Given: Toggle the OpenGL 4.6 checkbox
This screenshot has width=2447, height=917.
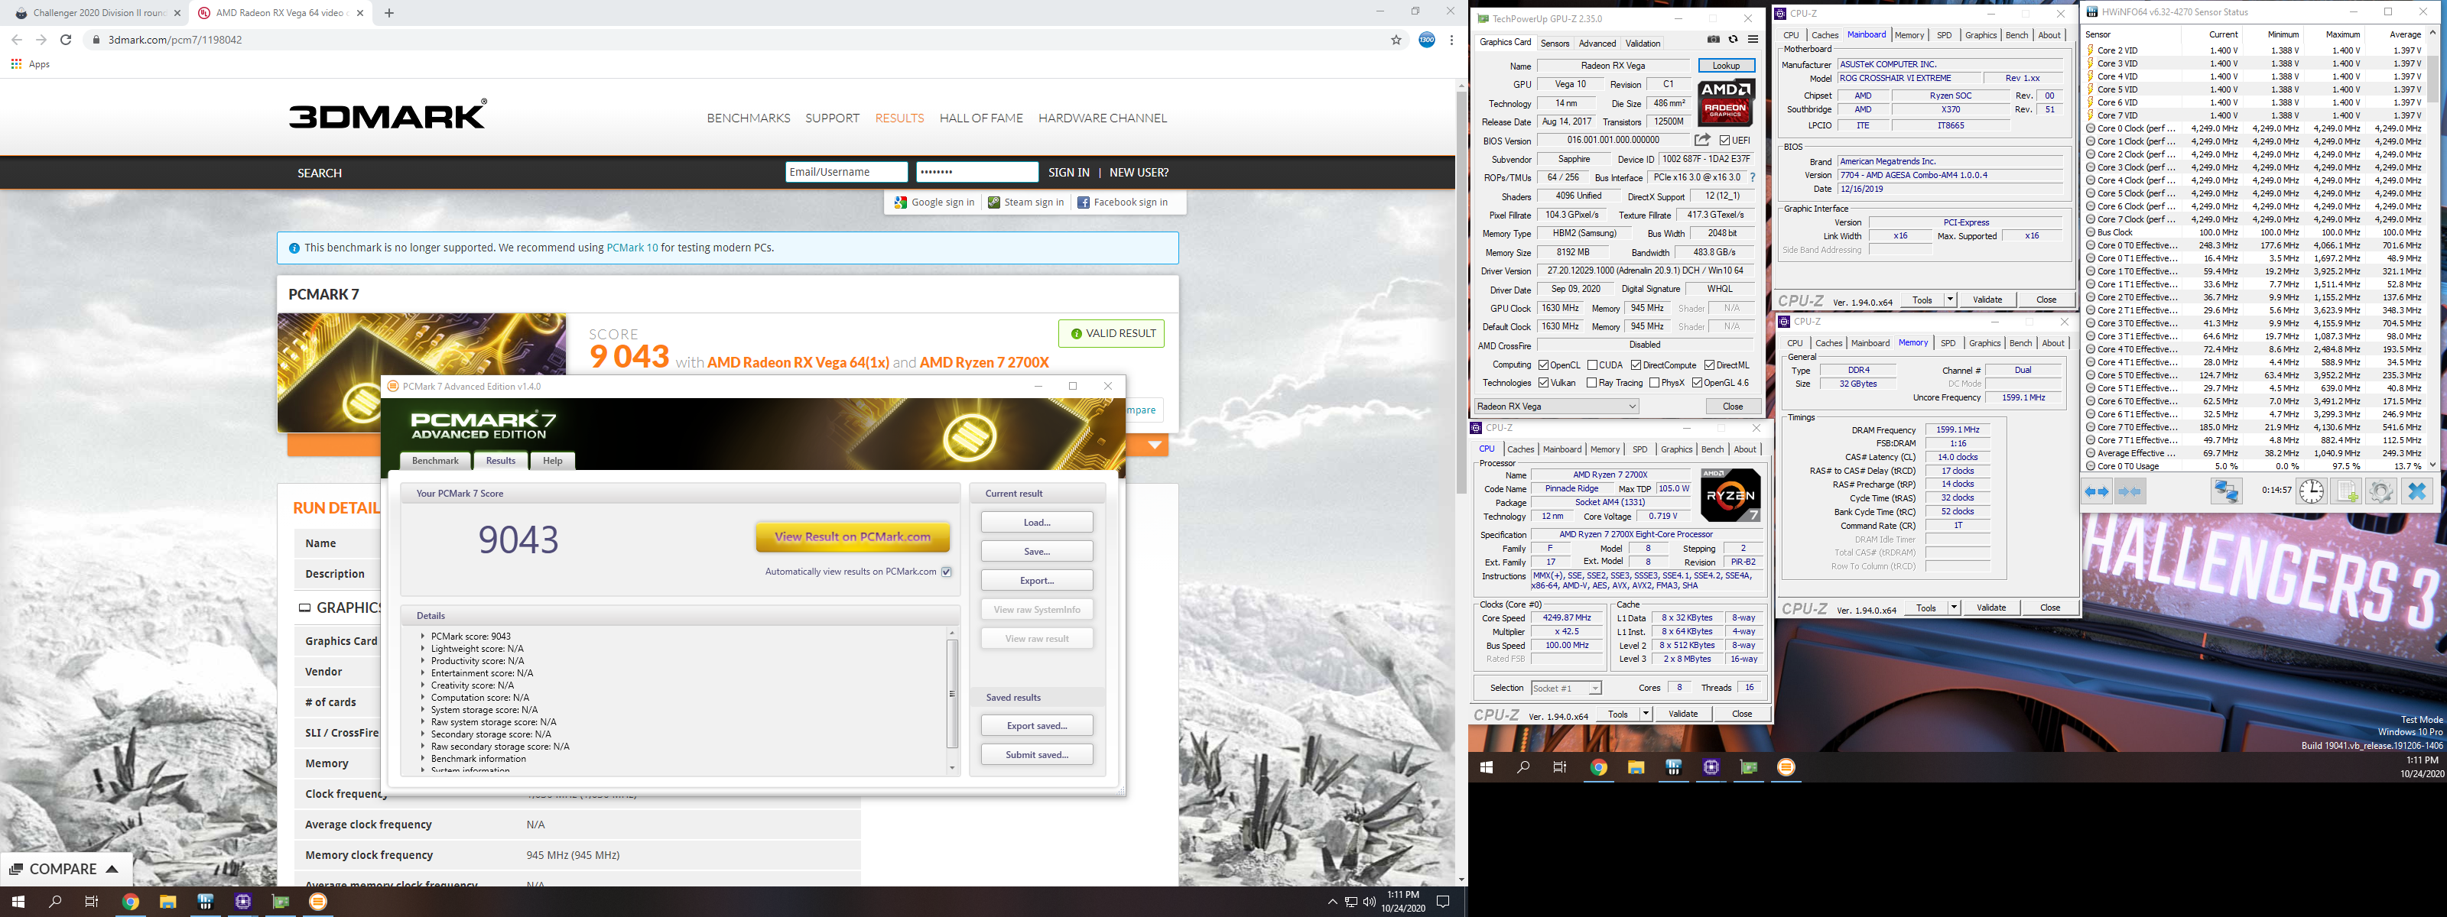Looking at the screenshot, I should click(x=1697, y=384).
